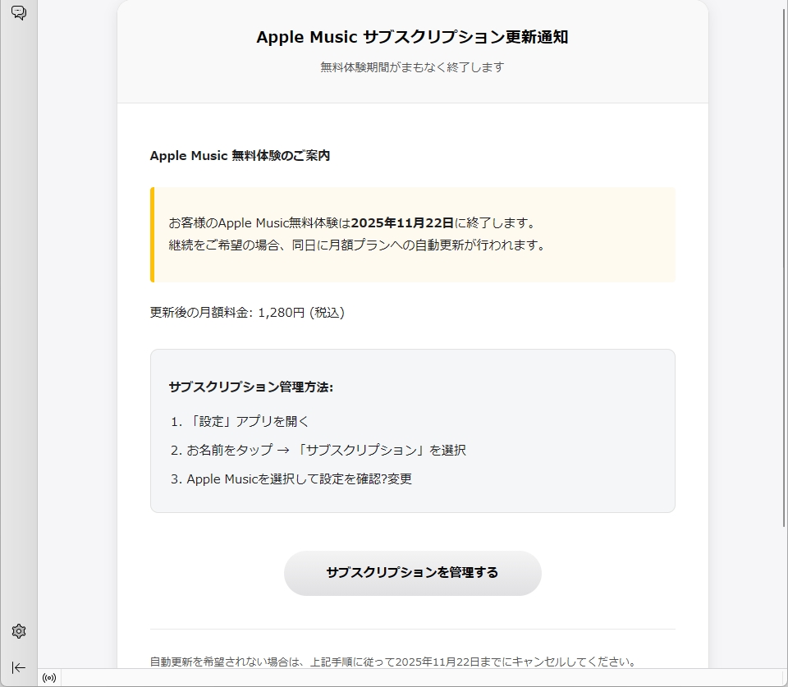Click the empty area of left sidebar
The height and width of the screenshot is (687, 788).
point(19,328)
